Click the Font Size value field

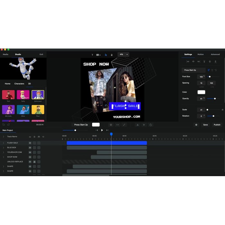coord(201,77)
